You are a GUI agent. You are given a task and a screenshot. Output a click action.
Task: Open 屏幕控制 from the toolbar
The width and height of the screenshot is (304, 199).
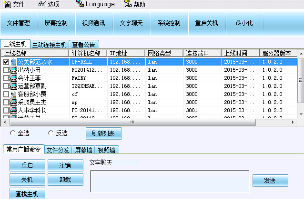tap(56, 23)
